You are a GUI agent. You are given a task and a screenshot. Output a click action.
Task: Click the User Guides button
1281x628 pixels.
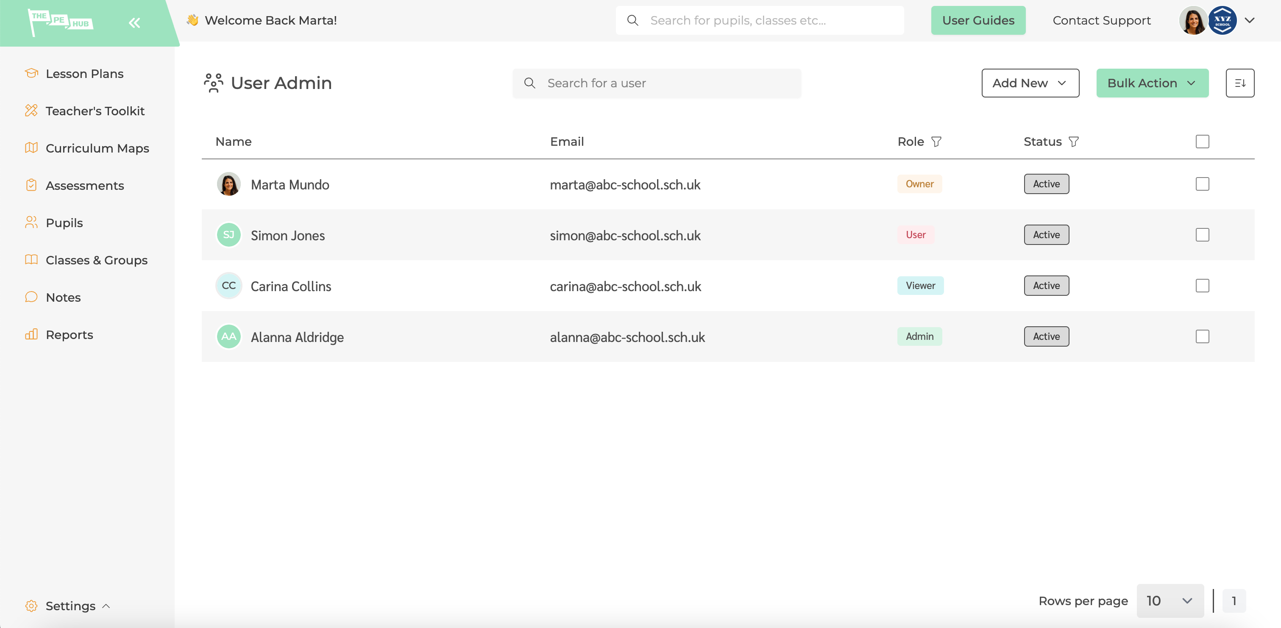point(978,19)
